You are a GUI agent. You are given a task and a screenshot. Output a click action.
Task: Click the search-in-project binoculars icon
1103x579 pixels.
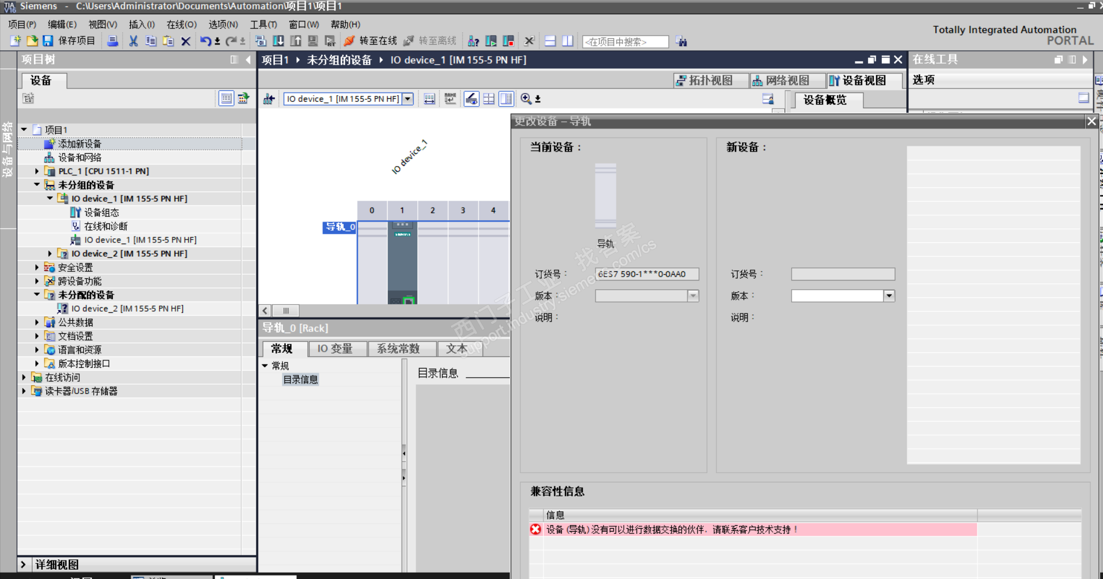click(x=682, y=41)
